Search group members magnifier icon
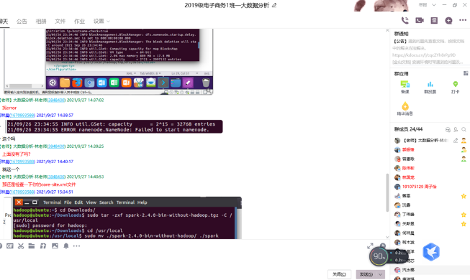 464,129
